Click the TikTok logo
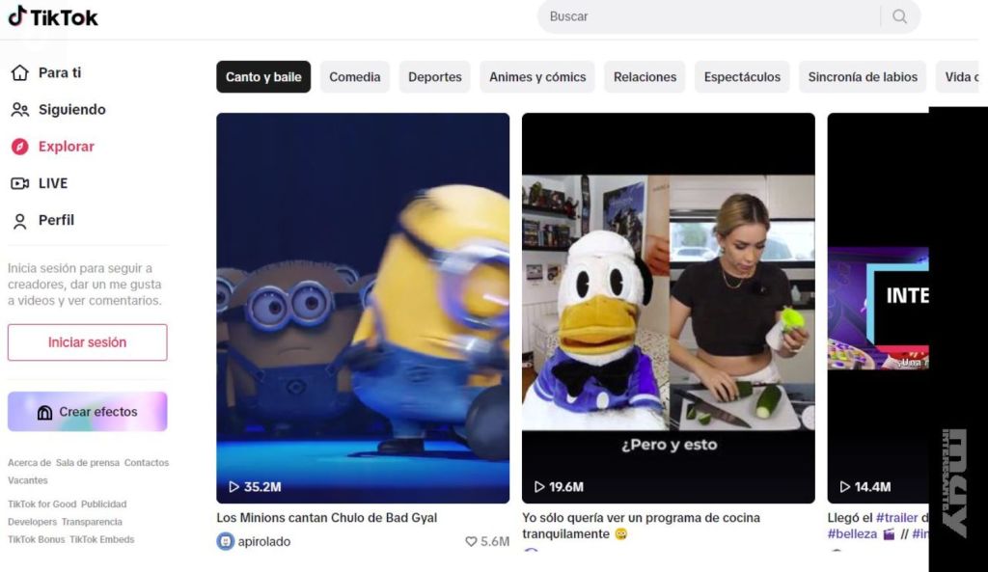 [x=53, y=16]
